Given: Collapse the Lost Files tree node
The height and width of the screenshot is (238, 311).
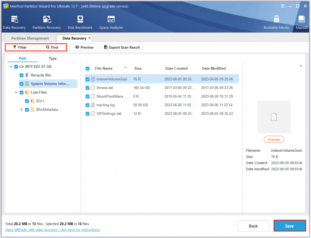Looking at the screenshot, I should click(x=16, y=93).
